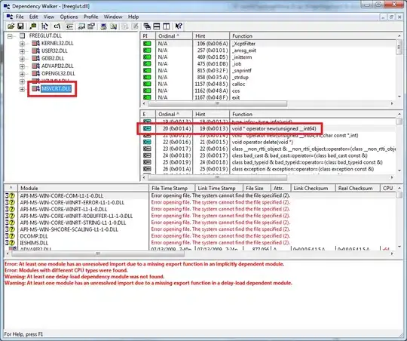Sort modules by Real Checksum header
Viewport: 407px width, 341px height.
(358, 188)
